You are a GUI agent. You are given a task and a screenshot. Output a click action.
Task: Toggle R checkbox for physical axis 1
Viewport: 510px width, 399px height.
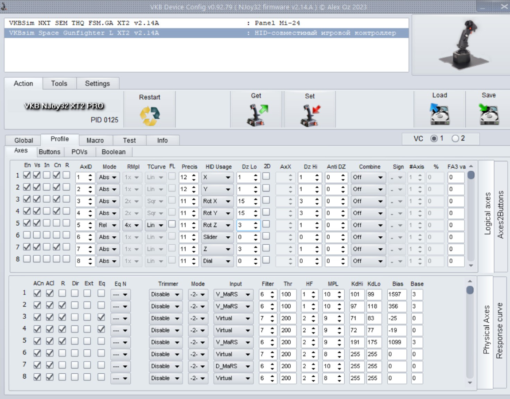click(62, 293)
